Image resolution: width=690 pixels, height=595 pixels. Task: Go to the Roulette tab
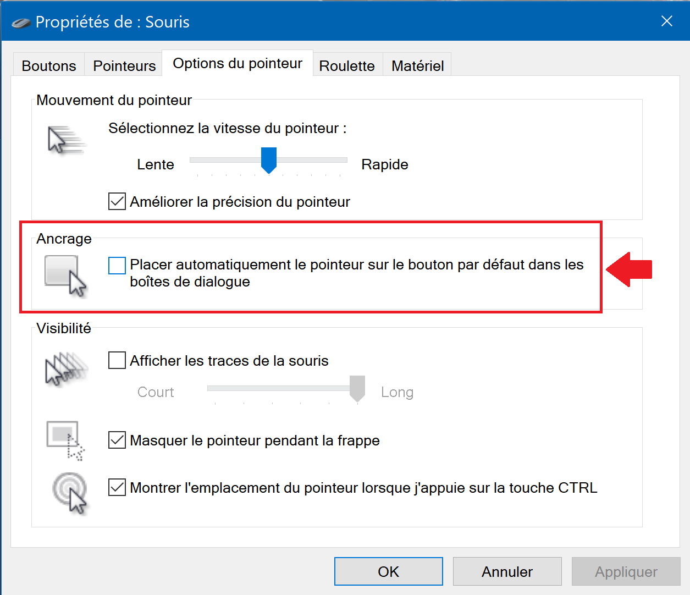point(347,65)
